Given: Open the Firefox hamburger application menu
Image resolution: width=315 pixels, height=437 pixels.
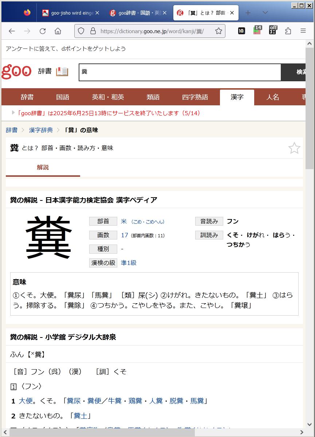Looking at the screenshot, I should tap(303, 31).
